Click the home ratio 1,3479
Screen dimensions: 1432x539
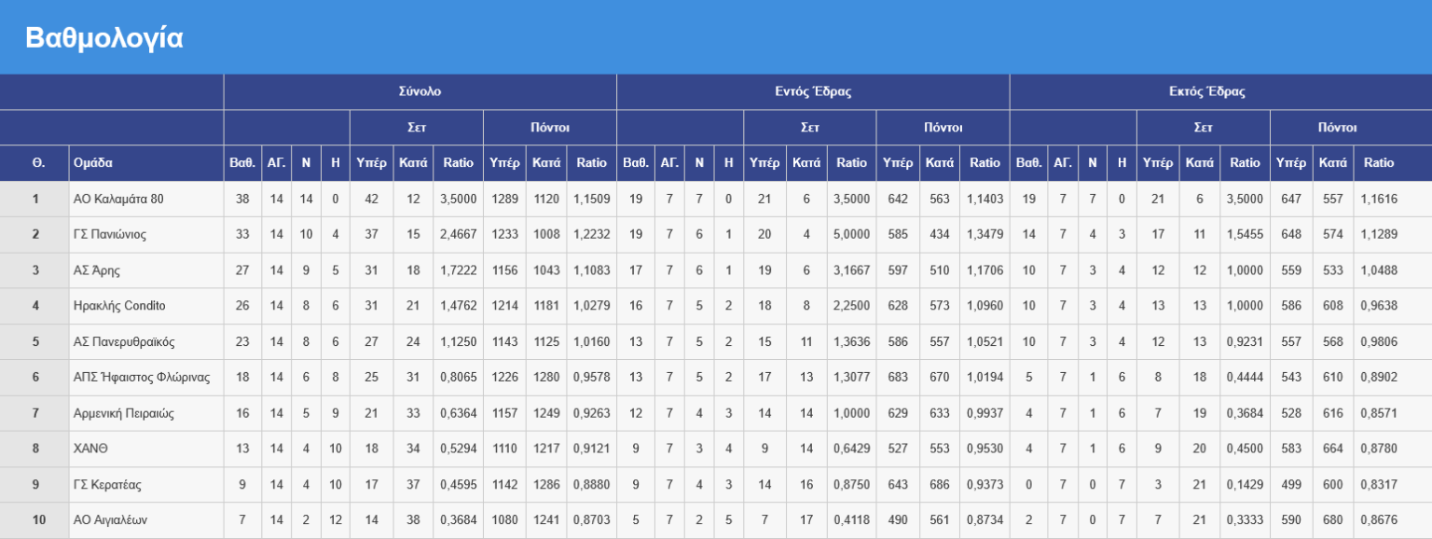coord(984,234)
